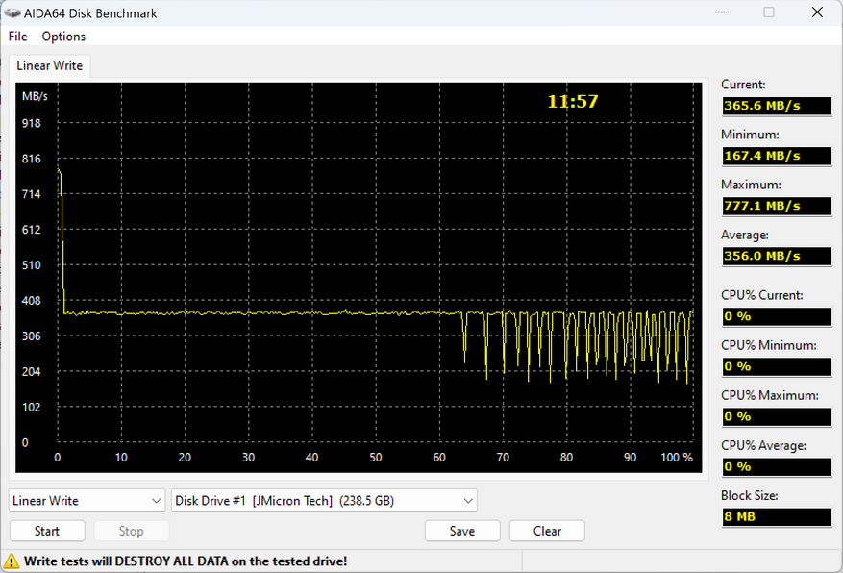Click the AIDA64 disk icon in title bar

click(12, 12)
